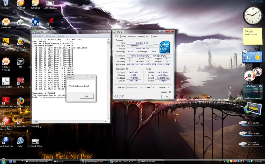The image size is (266, 166).
Task: Launch CPUID CPU-Z from desktop shortcut
Action: (21, 24)
